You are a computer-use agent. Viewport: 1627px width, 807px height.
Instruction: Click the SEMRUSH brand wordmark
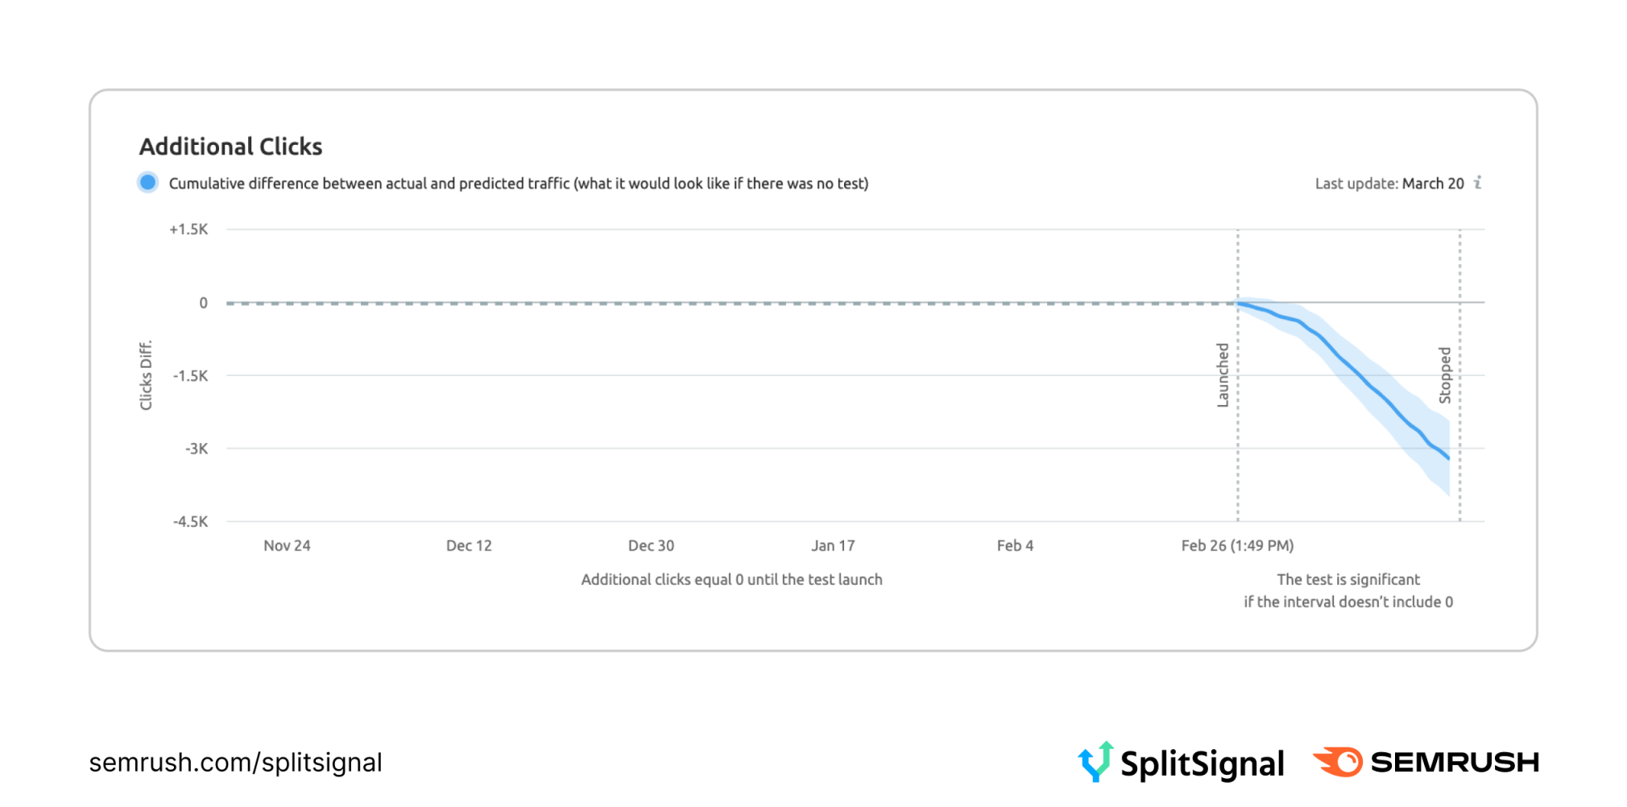coord(1455,762)
